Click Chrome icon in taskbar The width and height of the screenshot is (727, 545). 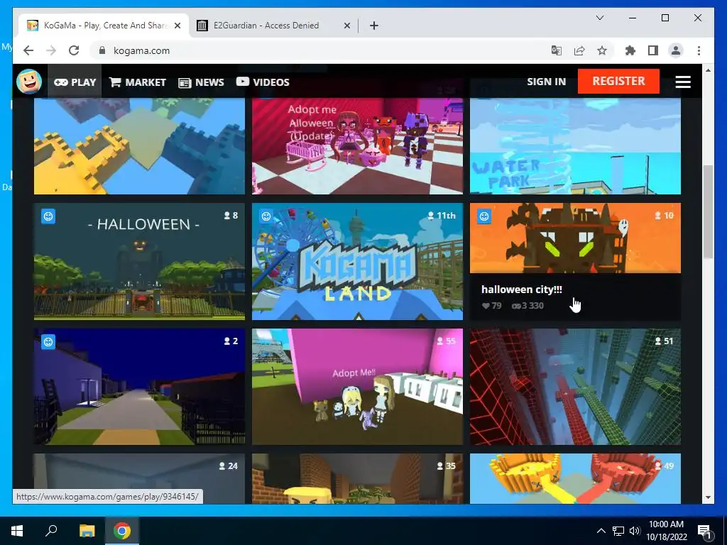click(122, 531)
